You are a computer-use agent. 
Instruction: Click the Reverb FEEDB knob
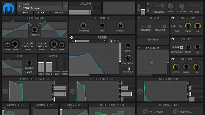point(176,67)
